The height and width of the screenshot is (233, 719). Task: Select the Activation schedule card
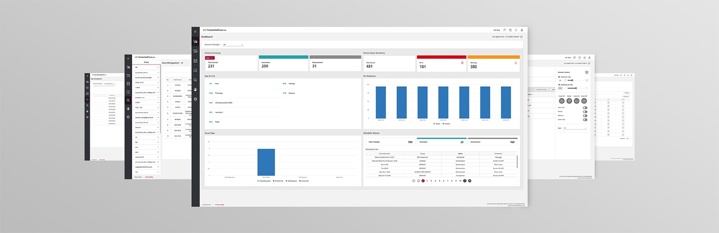[442, 141]
